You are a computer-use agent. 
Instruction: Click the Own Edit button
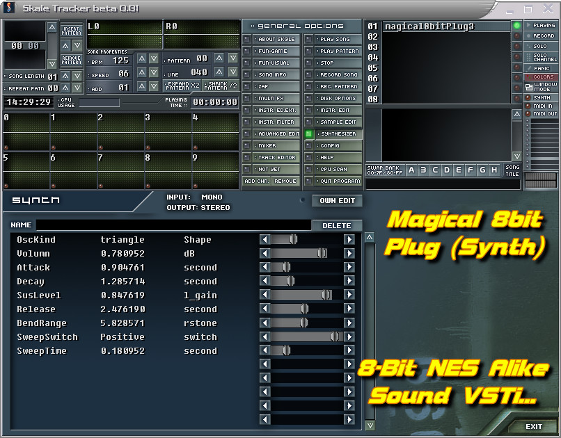[338, 201]
